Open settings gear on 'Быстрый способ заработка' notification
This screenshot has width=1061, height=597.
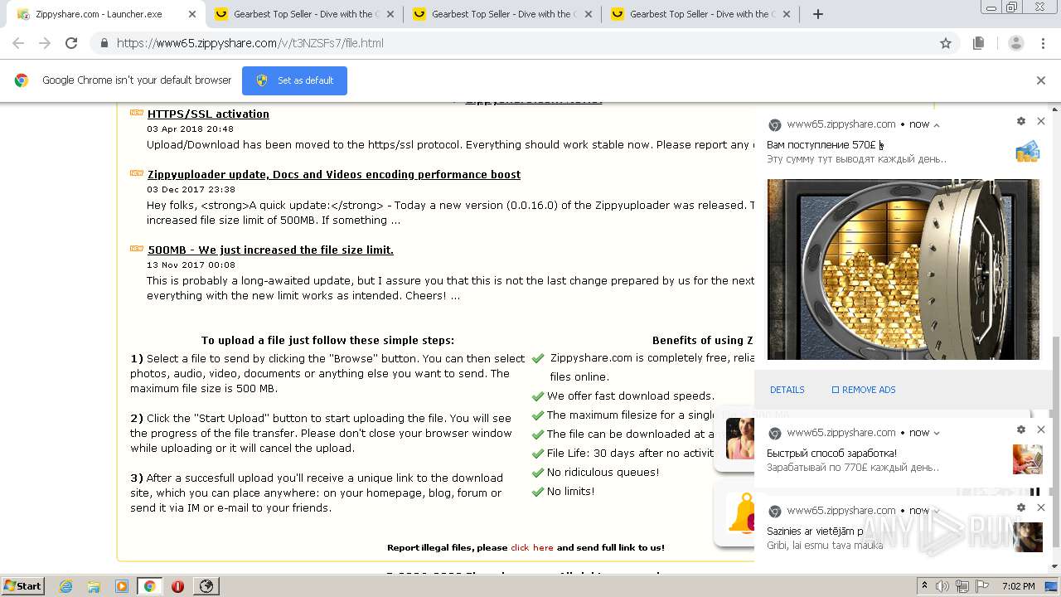point(1021,430)
